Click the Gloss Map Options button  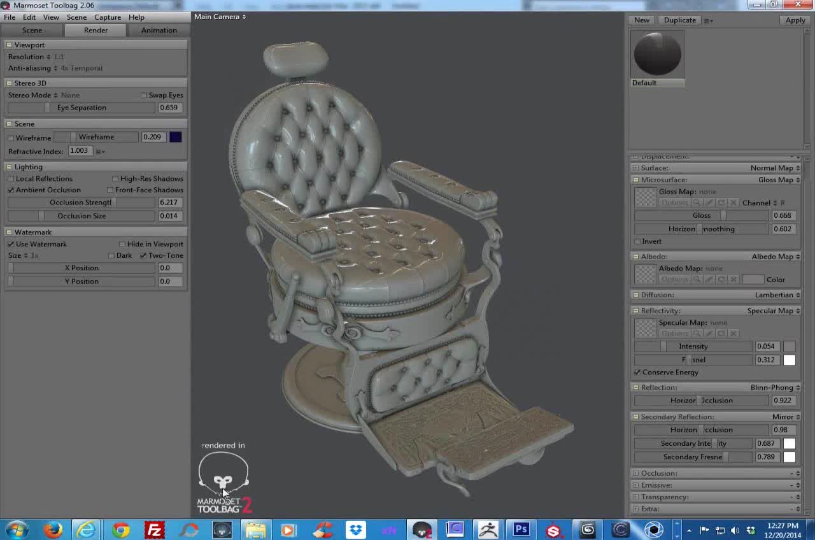[x=674, y=202]
